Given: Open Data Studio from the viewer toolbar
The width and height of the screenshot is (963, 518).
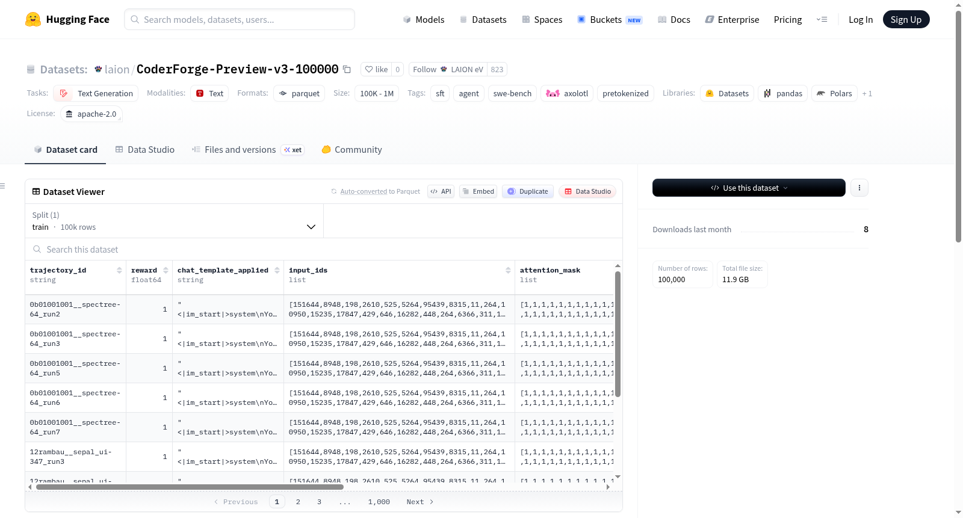Looking at the screenshot, I should [x=587, y=191].
